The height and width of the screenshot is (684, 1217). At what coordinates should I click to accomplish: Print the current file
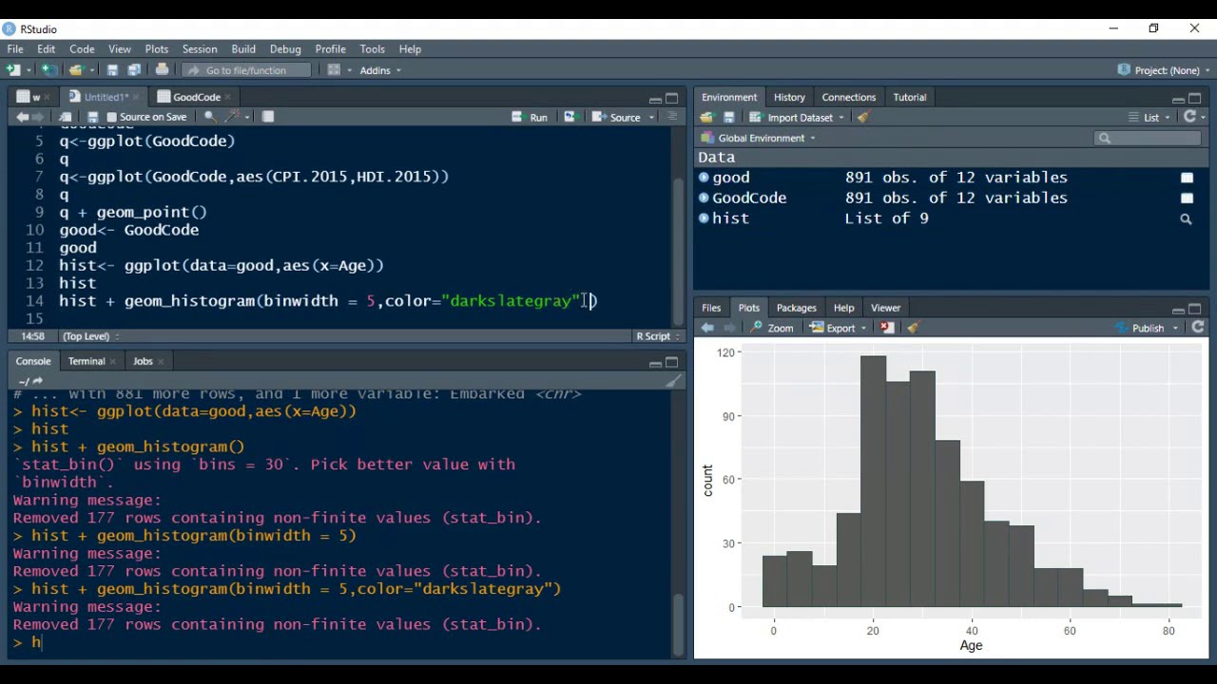[162, 70]
